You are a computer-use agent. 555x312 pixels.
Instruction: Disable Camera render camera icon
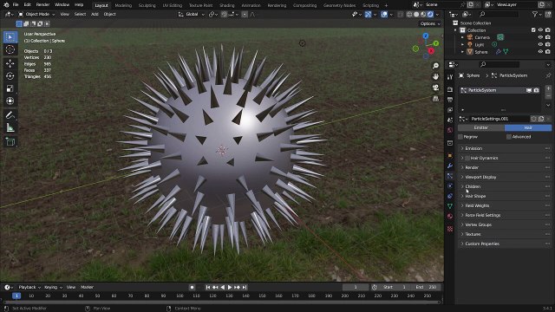pyautogui.click(x=547, y=37)
